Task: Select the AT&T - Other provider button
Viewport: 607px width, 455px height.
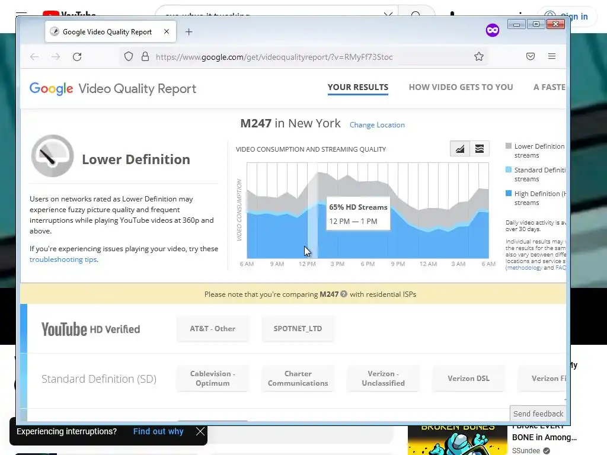Action: click(213, 328)
